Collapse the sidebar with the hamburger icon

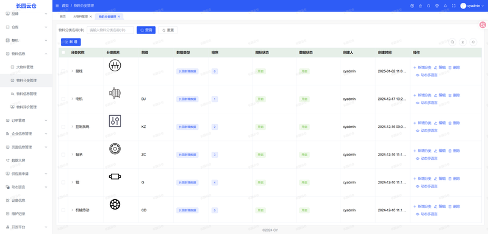[57, 5]
